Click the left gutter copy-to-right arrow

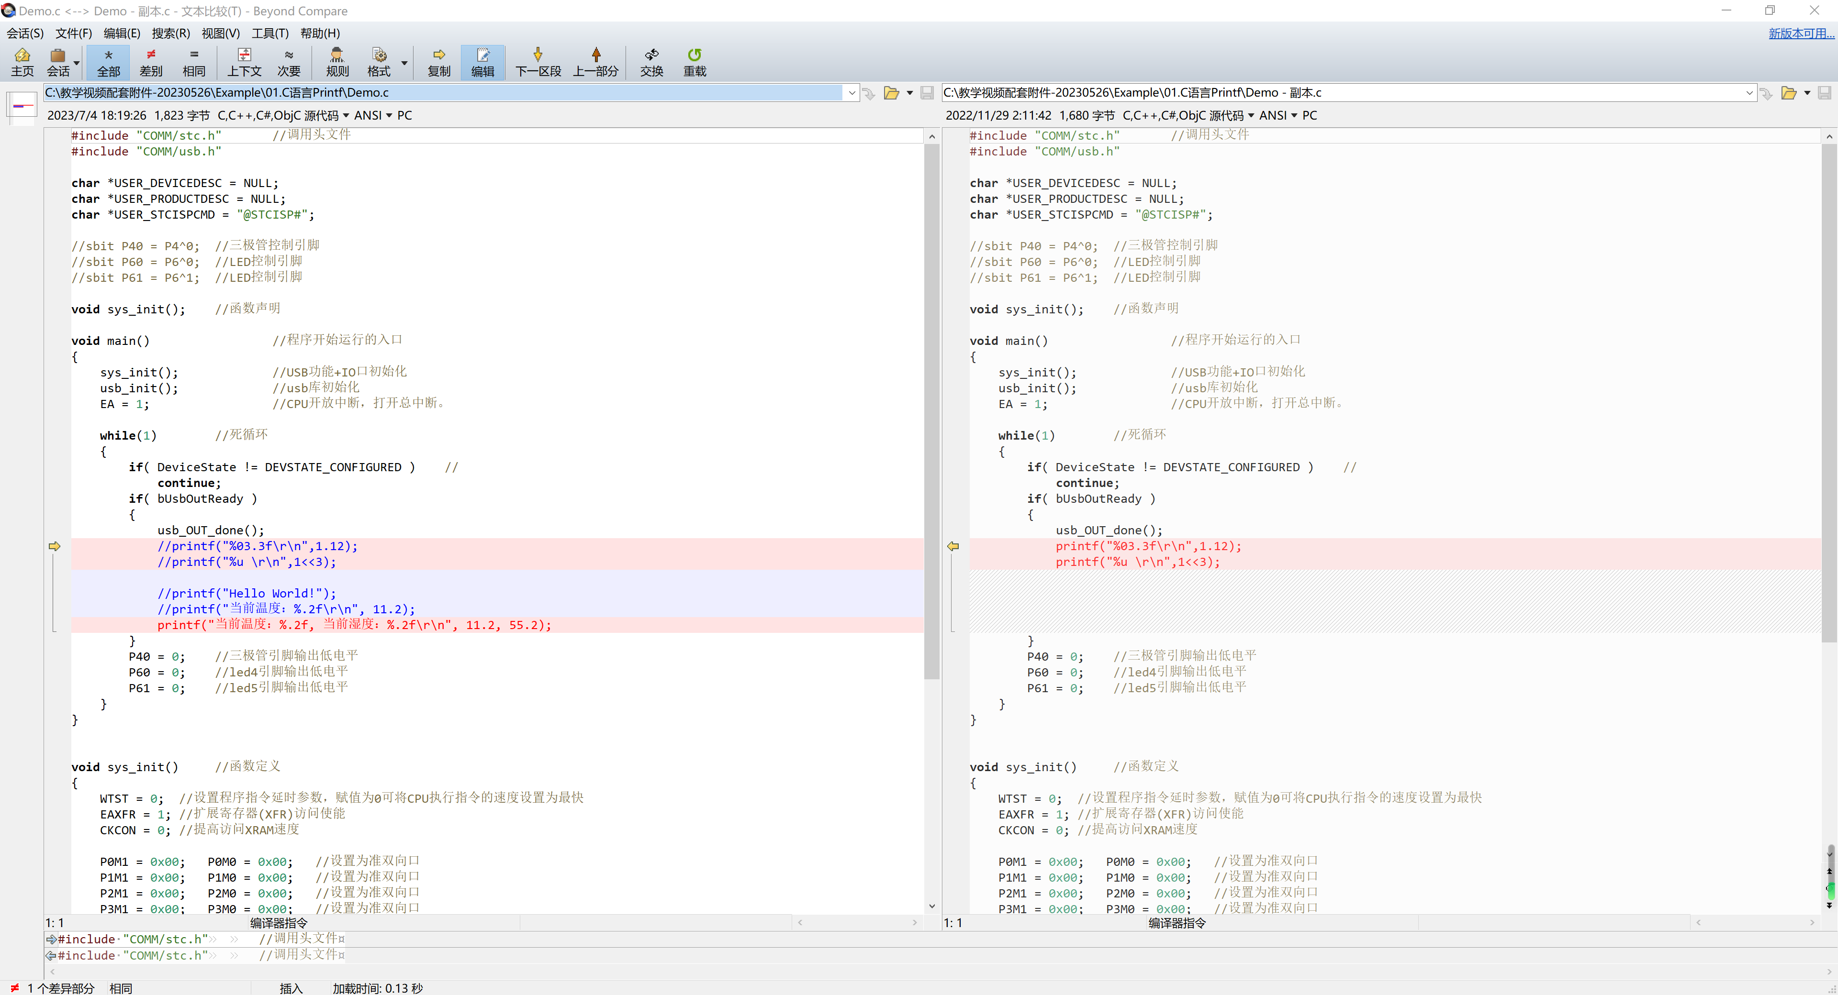click(54, 546)
